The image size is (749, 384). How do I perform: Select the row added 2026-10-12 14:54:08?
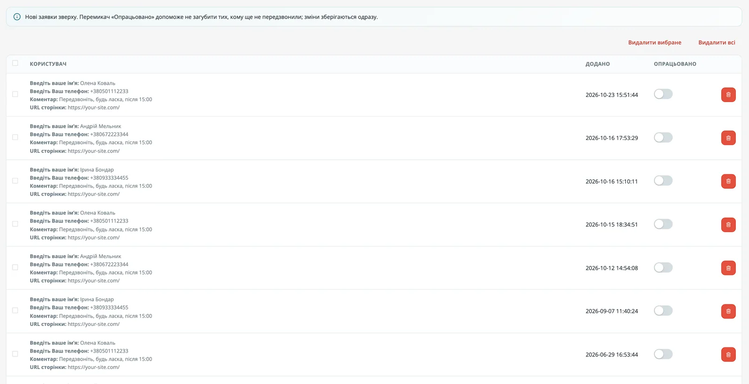tap(15, 267)
